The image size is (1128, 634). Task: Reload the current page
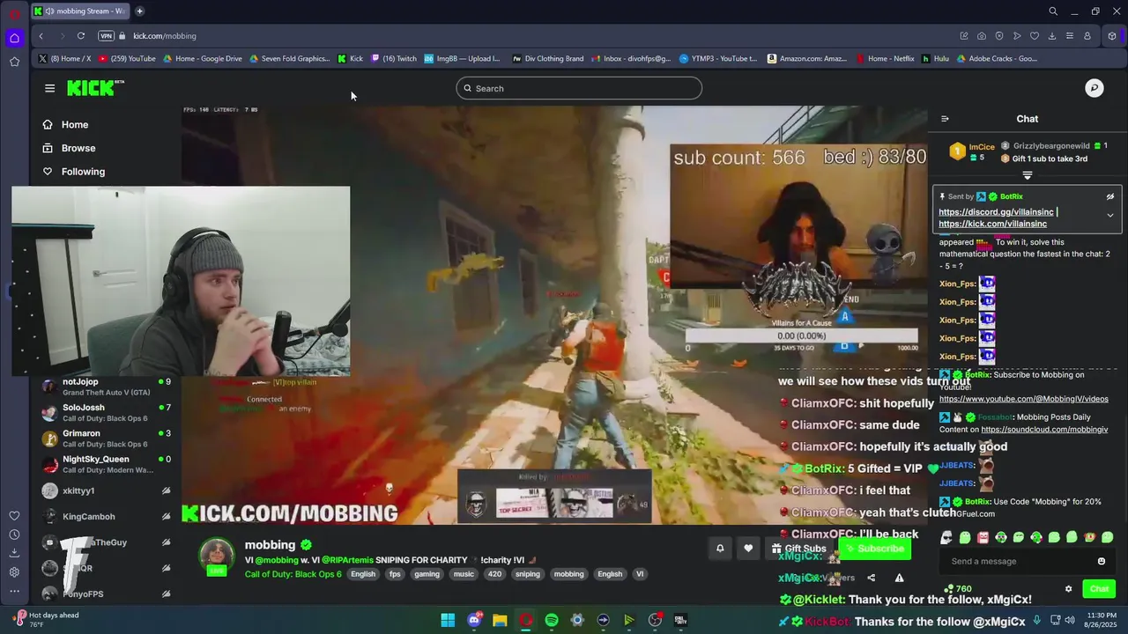[81, 36]
